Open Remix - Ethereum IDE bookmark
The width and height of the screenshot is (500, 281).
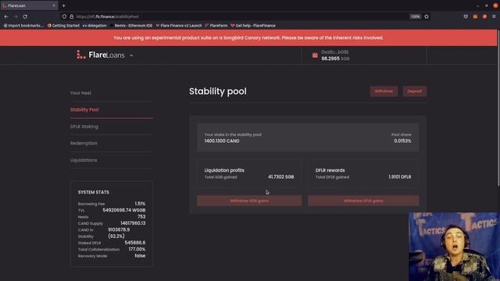(x=131, y=26)
